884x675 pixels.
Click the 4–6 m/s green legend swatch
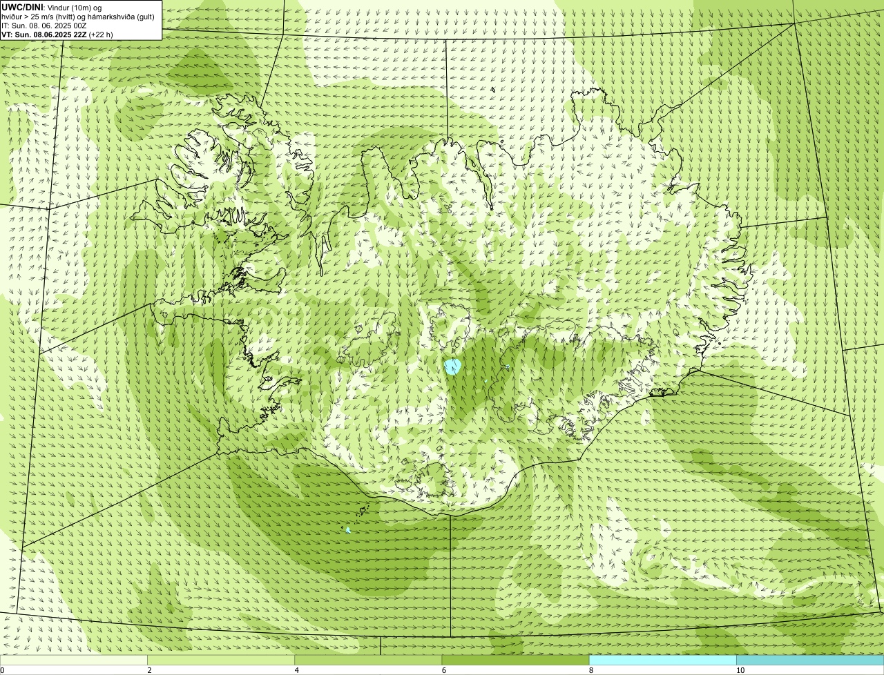pos(368,660)
